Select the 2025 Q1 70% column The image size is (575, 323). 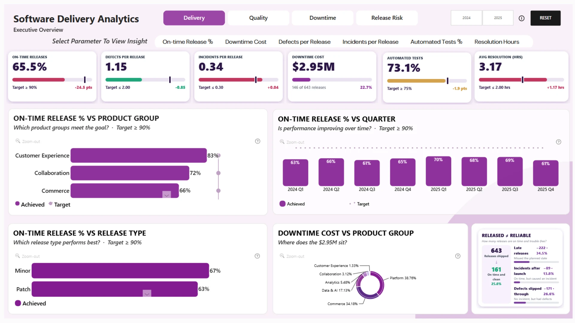point(438,171)
